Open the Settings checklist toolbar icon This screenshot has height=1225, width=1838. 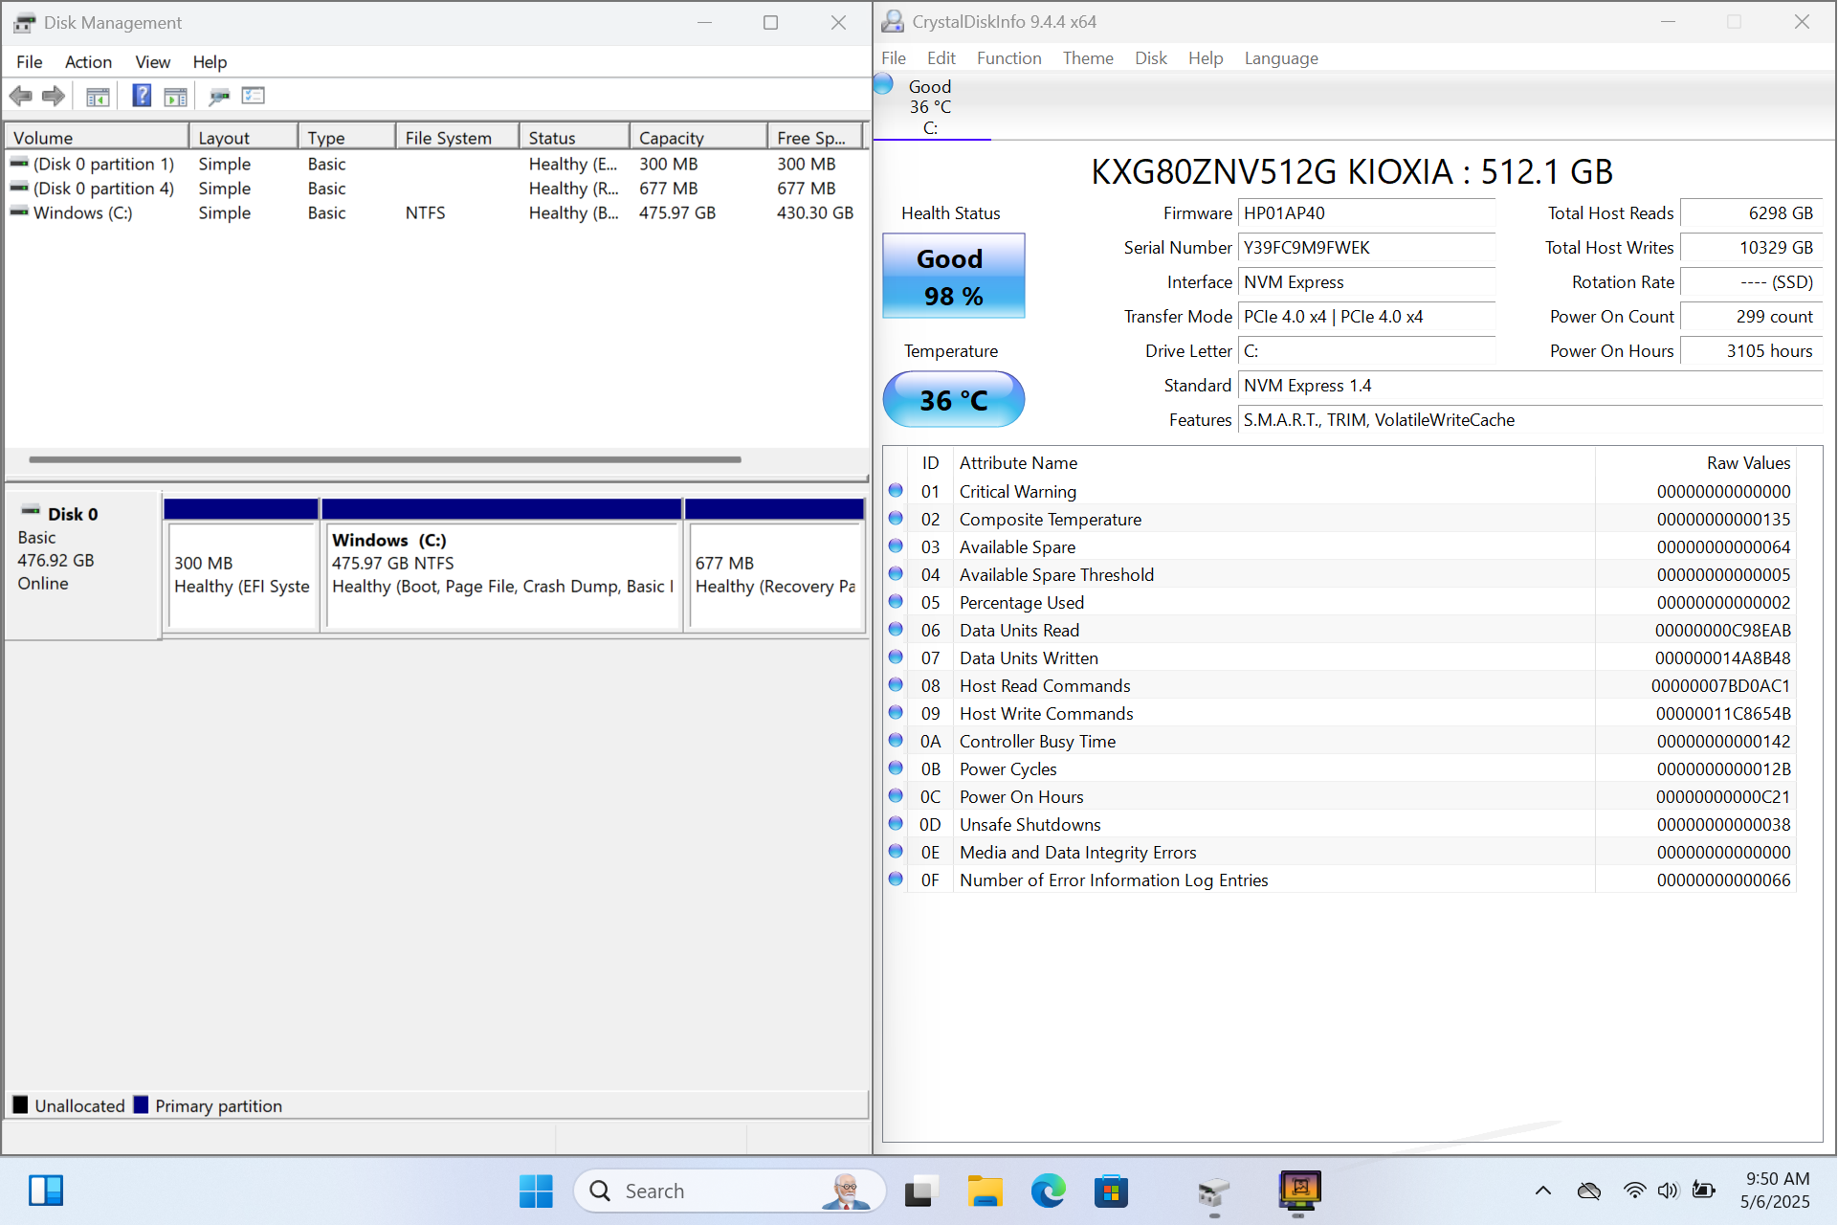[254, 96]
